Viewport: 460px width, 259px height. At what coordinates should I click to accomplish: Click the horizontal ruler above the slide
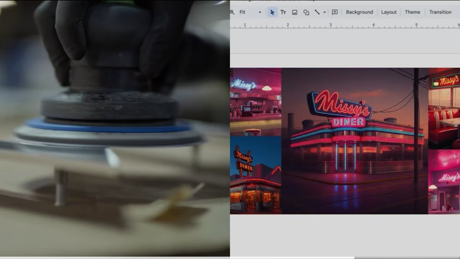[x=345, y=25]
